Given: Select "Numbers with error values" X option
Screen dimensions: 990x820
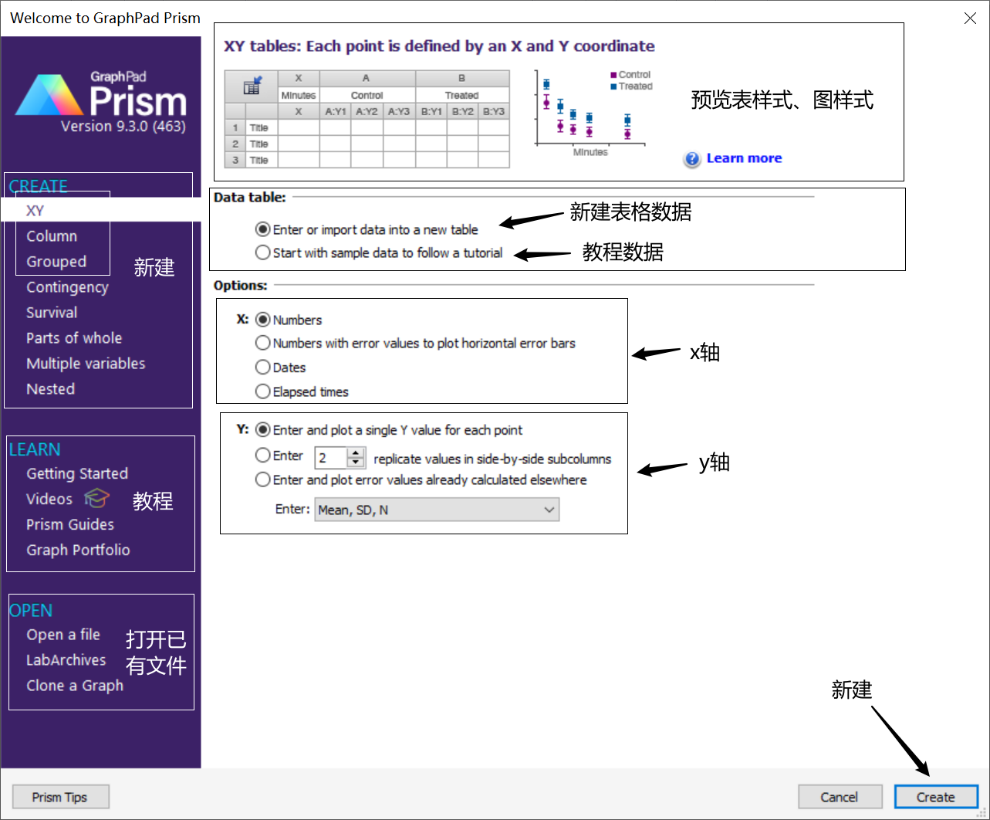Looking at the screenshot, I should pyautogui.click(x=263, y=343).
